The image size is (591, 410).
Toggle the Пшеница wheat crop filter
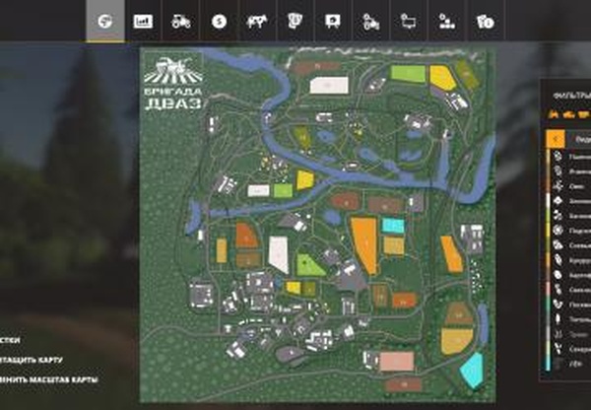click(x=570, y=157)
